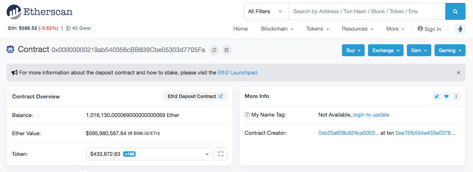Dismiss the Eth2 Launchpad notice banner
Image resolution: width=473 pixels, height=172 pixels.
coord(459,72)
